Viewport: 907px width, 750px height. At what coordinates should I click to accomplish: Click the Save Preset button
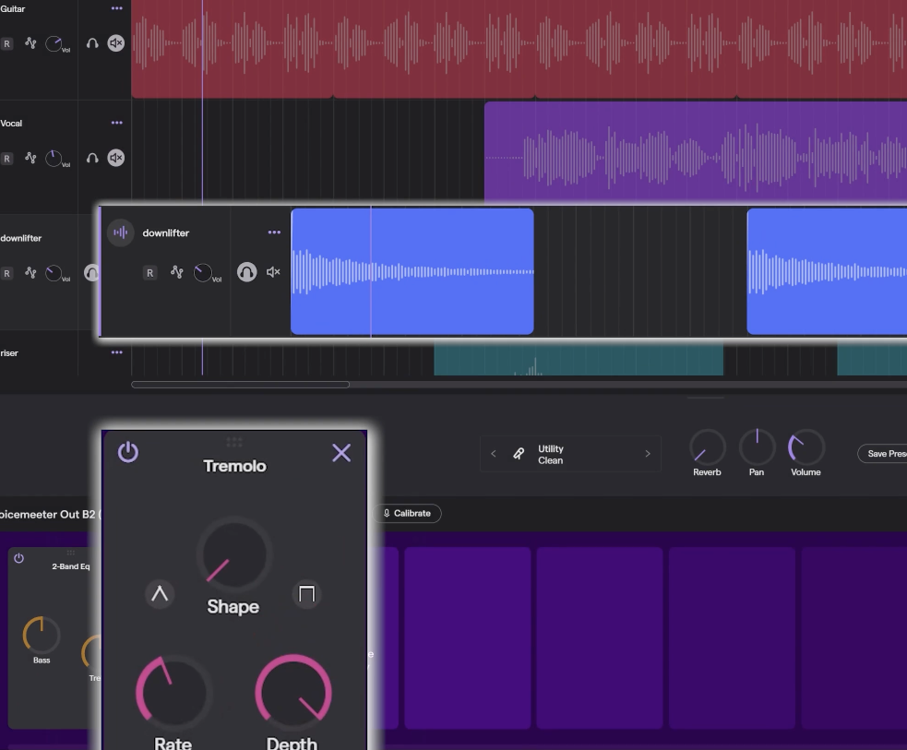click(x=883, y=453)
